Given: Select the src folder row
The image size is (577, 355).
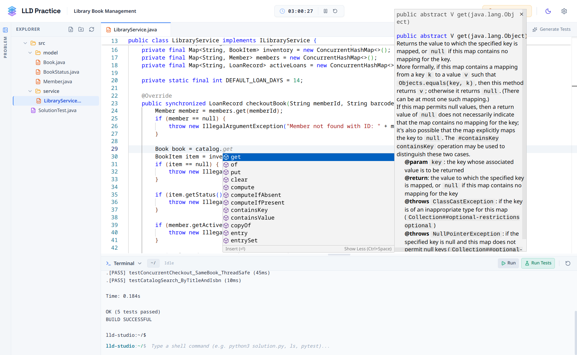Looking at the screenshot, I should pyautogui.click(x=56, y=43).
